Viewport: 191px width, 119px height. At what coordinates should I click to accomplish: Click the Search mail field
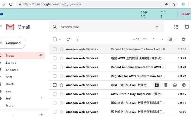106,27
